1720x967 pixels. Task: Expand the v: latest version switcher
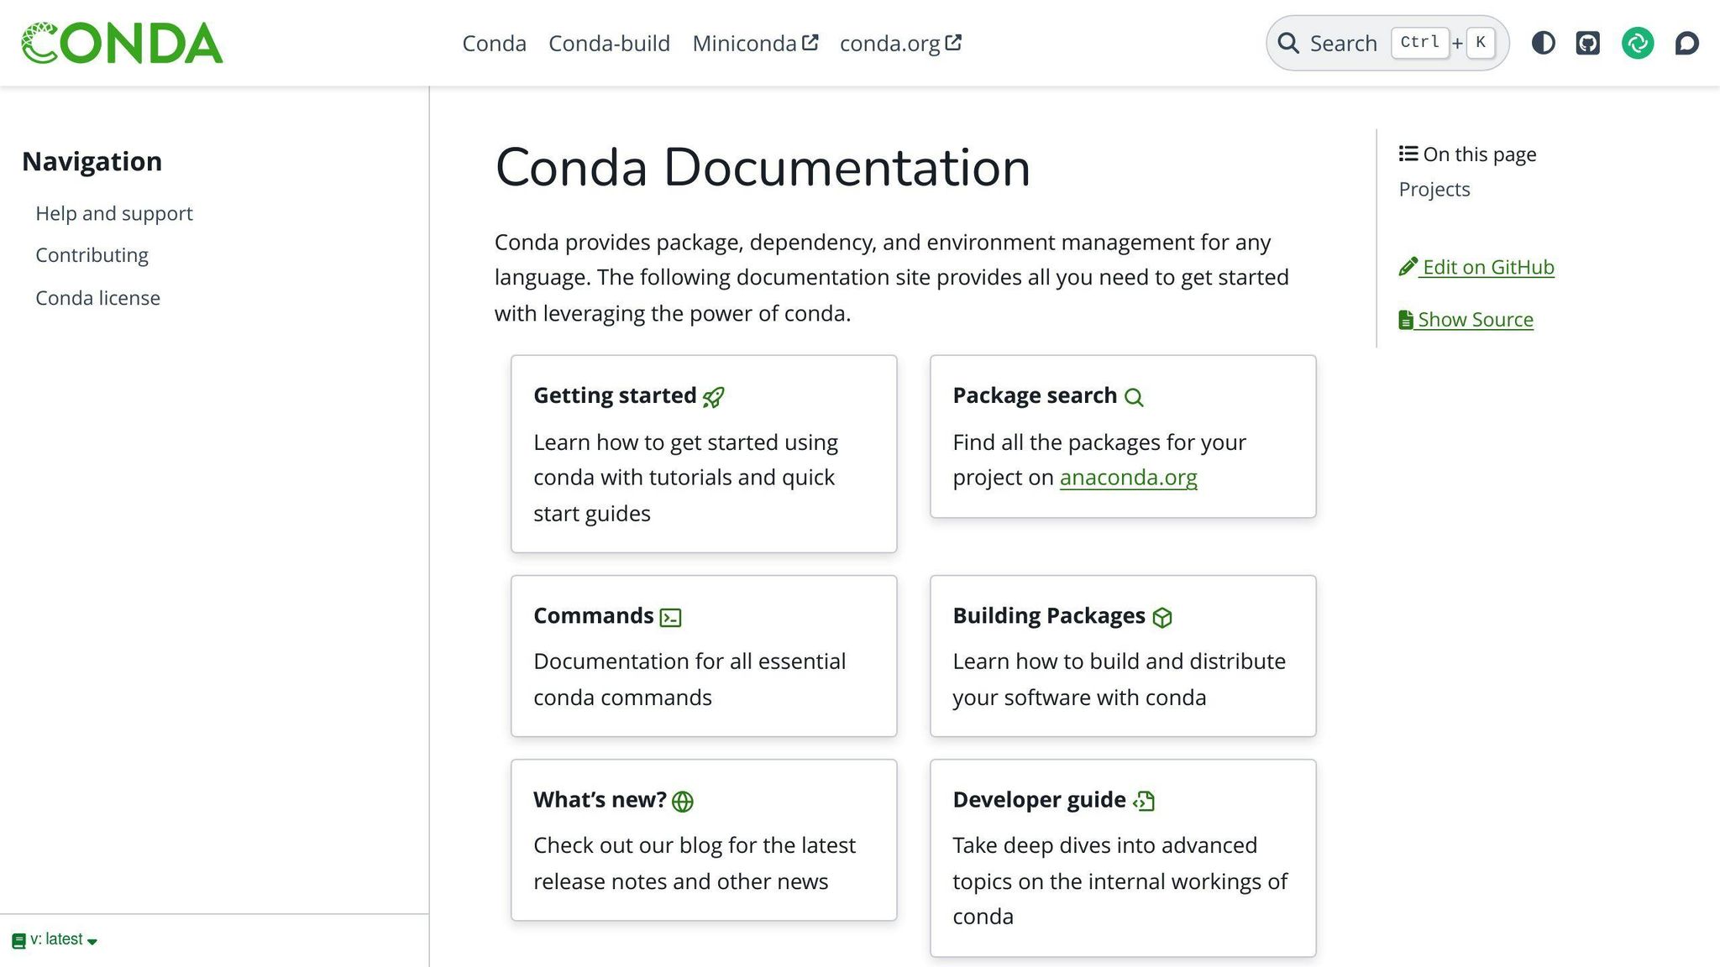tap(55, 939)
